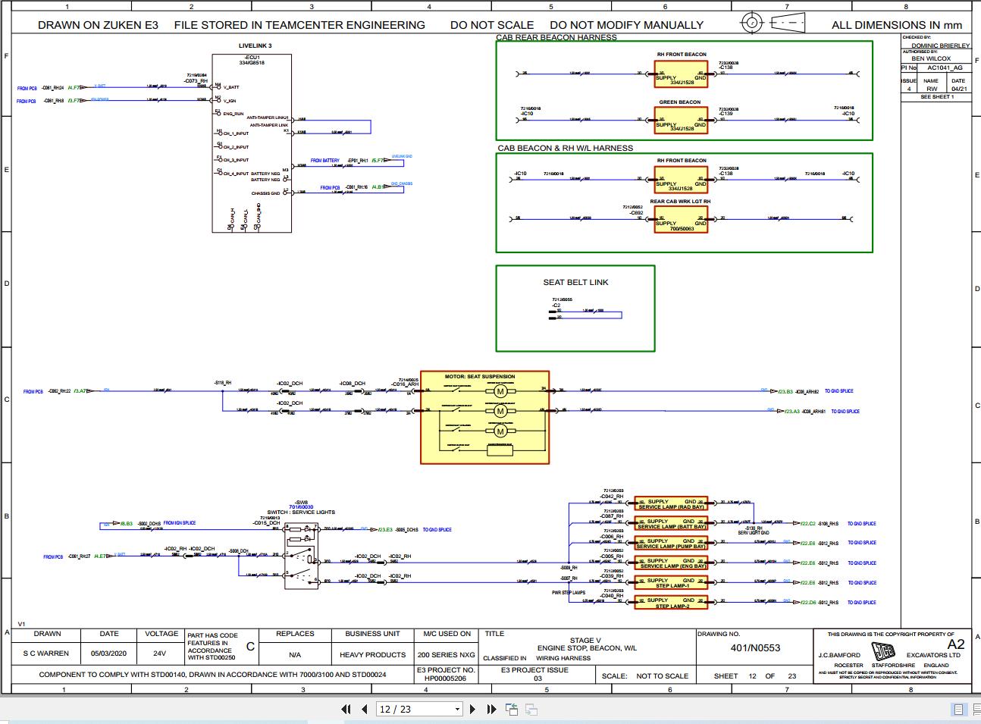The height and width of the screenshot is (724, 981).
Task: Click the drawn-by name S C WARREN
Action: tap(46, 653)
